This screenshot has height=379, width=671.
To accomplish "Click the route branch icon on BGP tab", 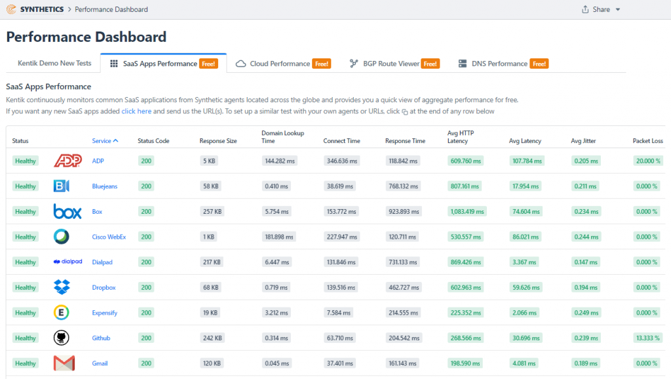I will [x=353, y=64].
